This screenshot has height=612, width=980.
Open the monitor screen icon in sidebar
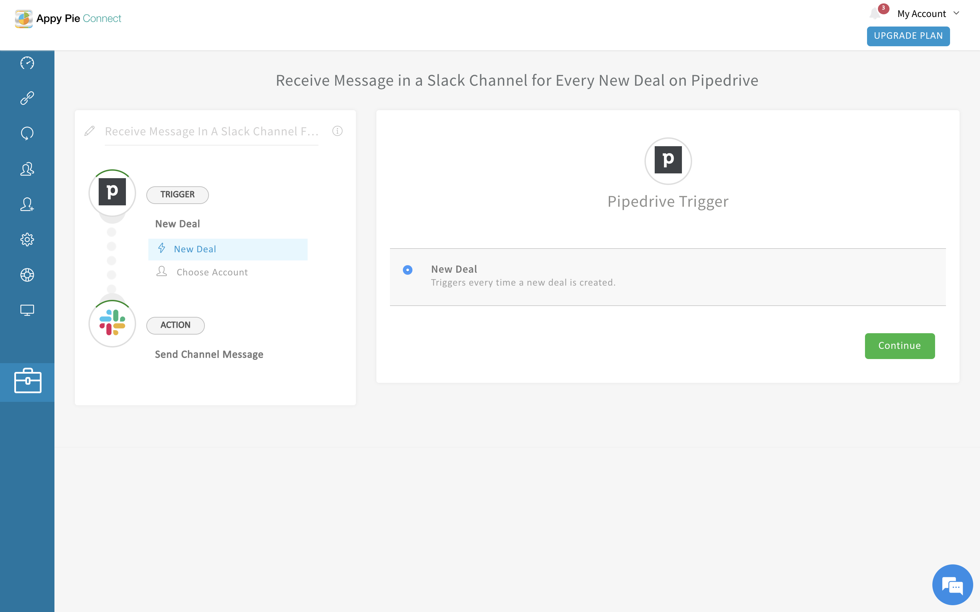coord(27,310)
